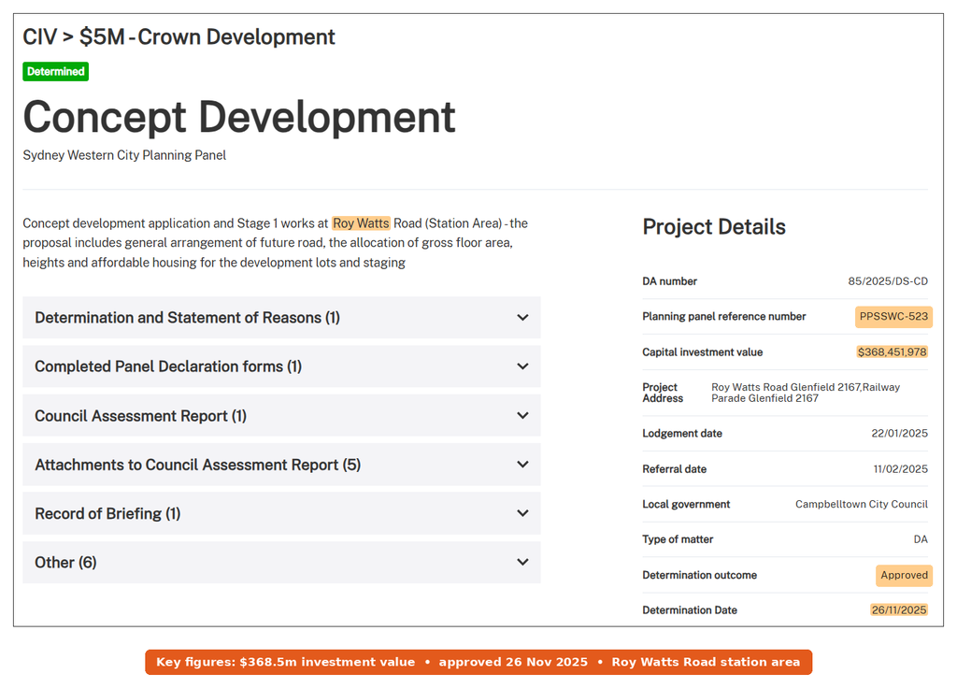Click determination date 26/11/2025
Image resolution: width=957 pixels, height=688 pixels.
coord(899,609)
